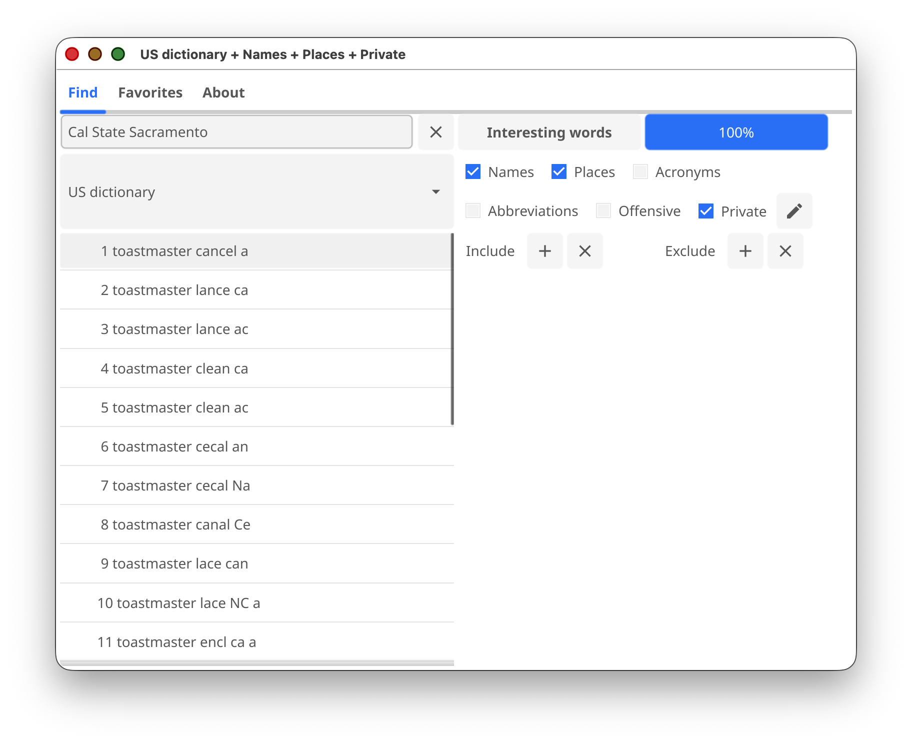This screenshot has height=744, width=912.
Task: Switch to the Favorites tab
Action: [150, 92]
